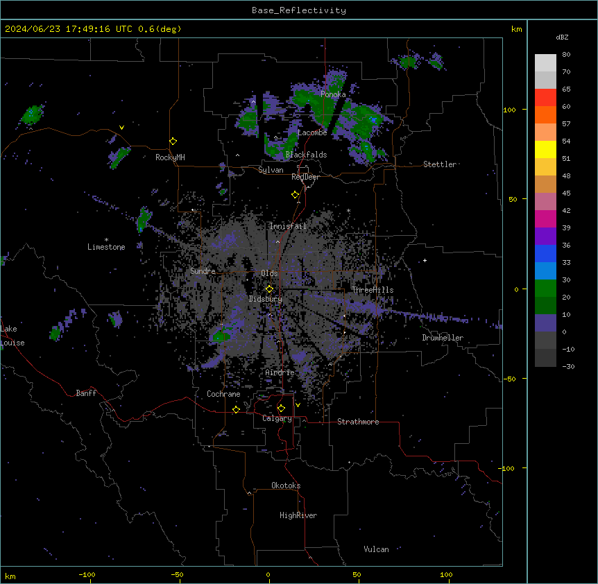Click the Olds city label
This screenshot has height=584, width=598.
tap(269, 273)
